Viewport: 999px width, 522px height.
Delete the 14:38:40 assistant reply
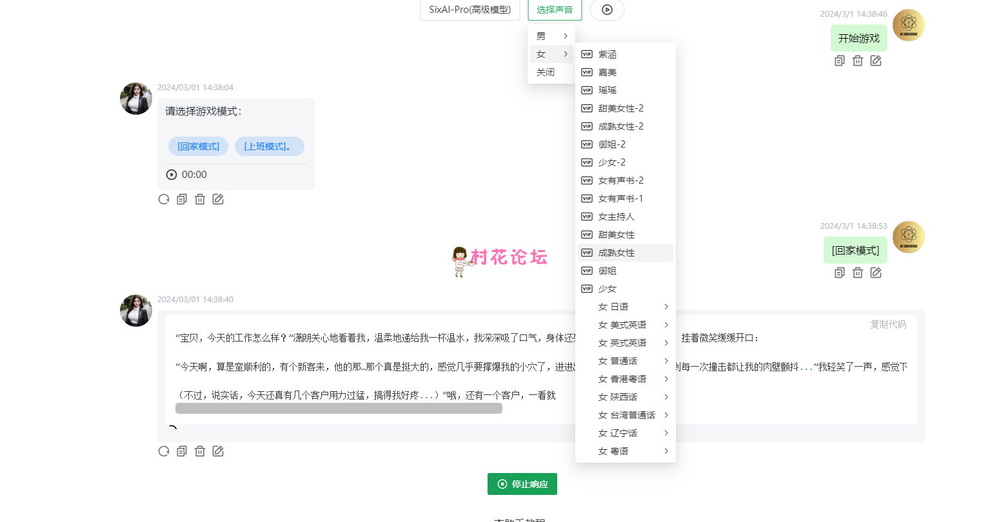pyautogui.click(x=200, y=451)
